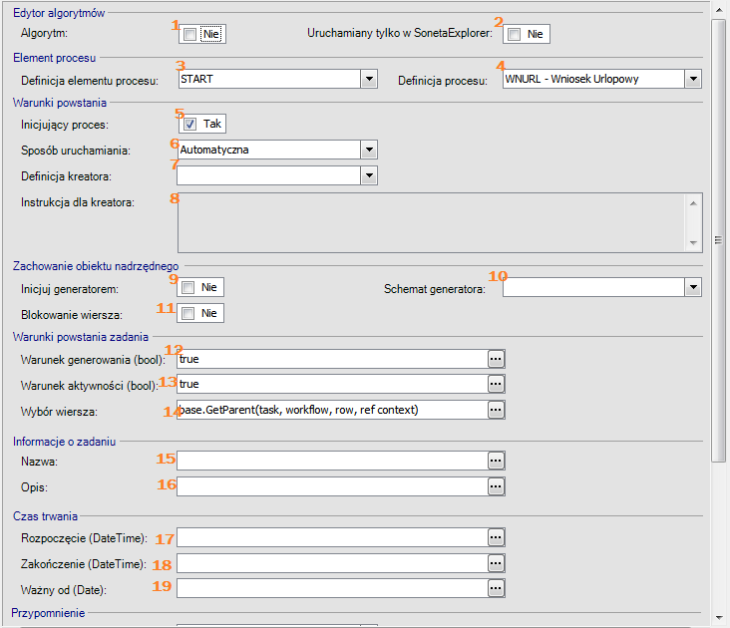Click main scrollbar up arrow
The width and height of the screenshot is (730, 628).
click(719, 9)
